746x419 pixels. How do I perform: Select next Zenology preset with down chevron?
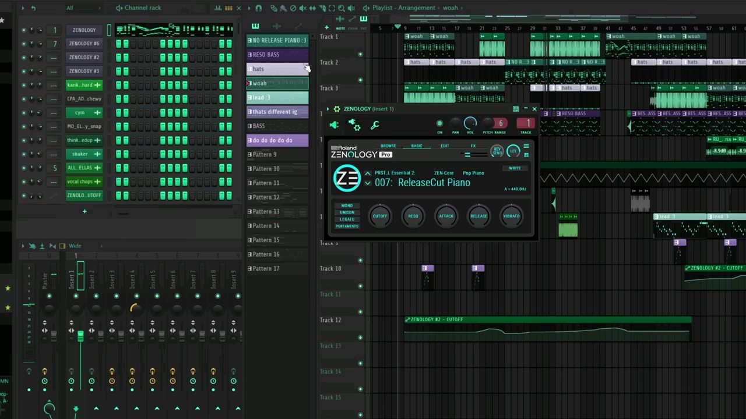[368, 183]
